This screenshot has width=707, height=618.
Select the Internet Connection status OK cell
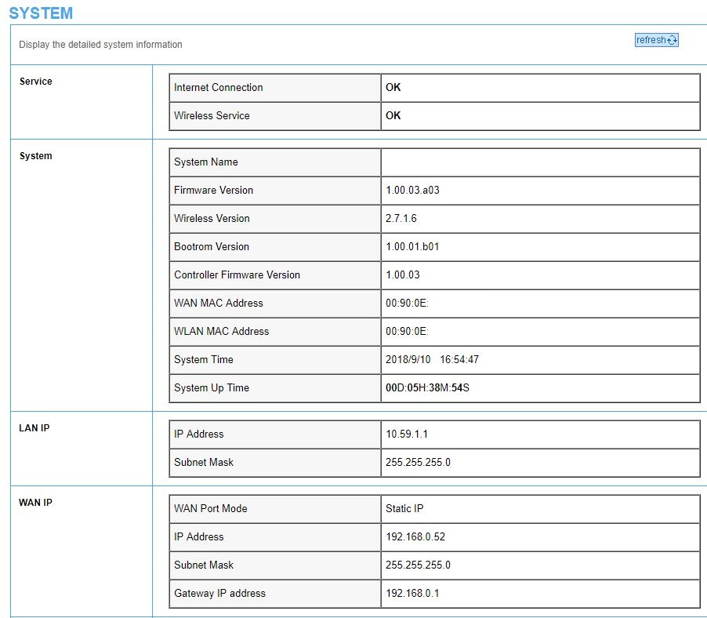coord(393,88)
